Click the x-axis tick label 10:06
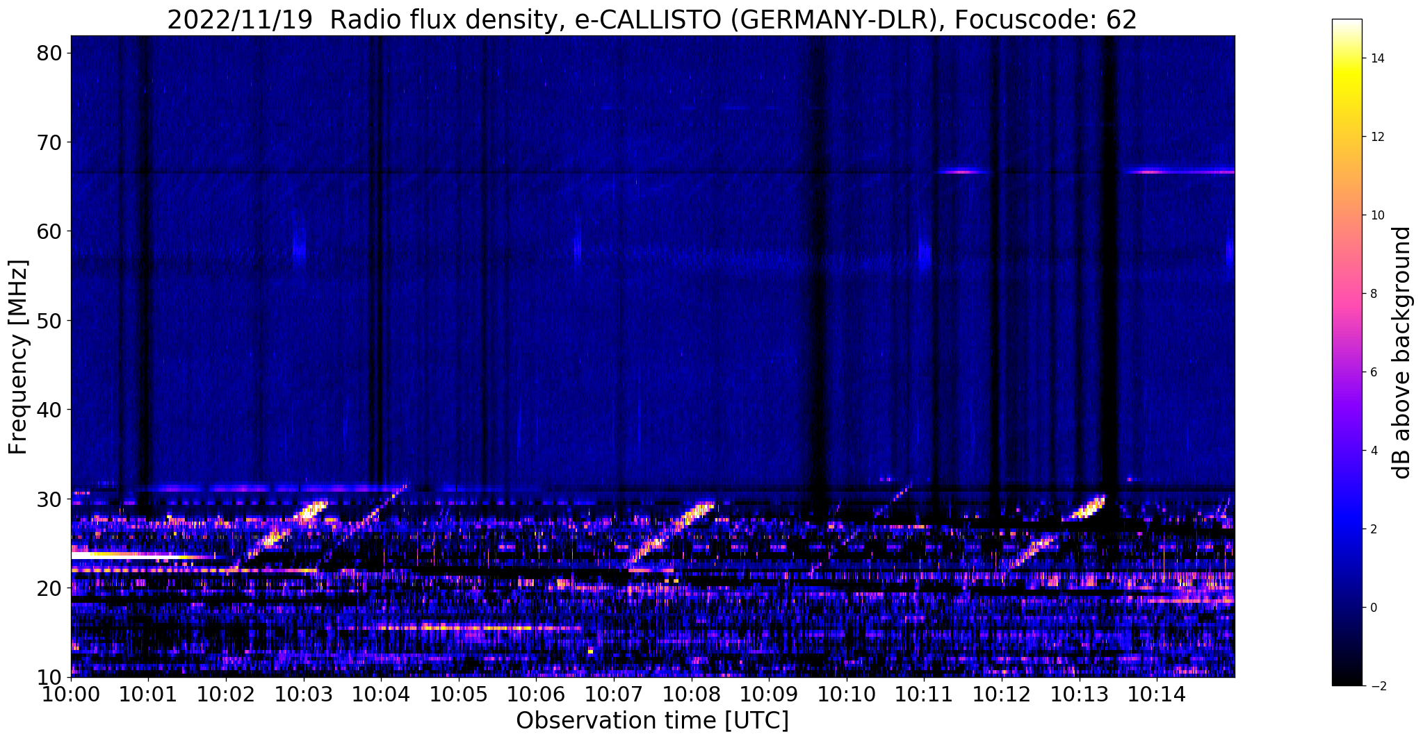1423x741 pixels. 537,693
